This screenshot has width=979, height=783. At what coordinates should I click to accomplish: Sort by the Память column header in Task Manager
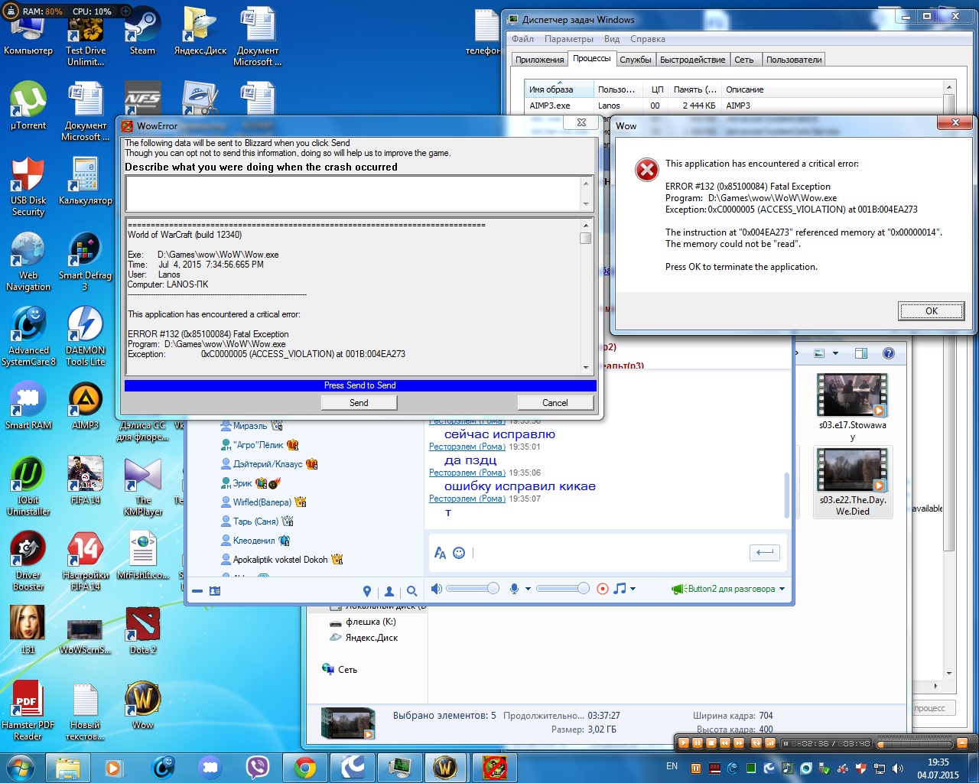point(695,89)
